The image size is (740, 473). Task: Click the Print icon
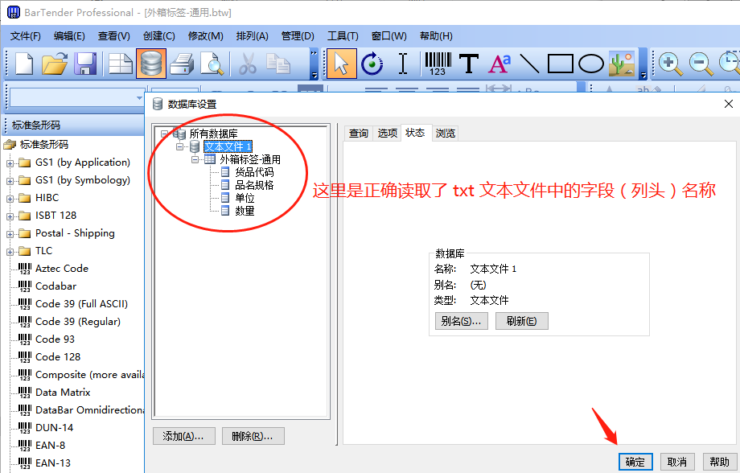[182, 64]
